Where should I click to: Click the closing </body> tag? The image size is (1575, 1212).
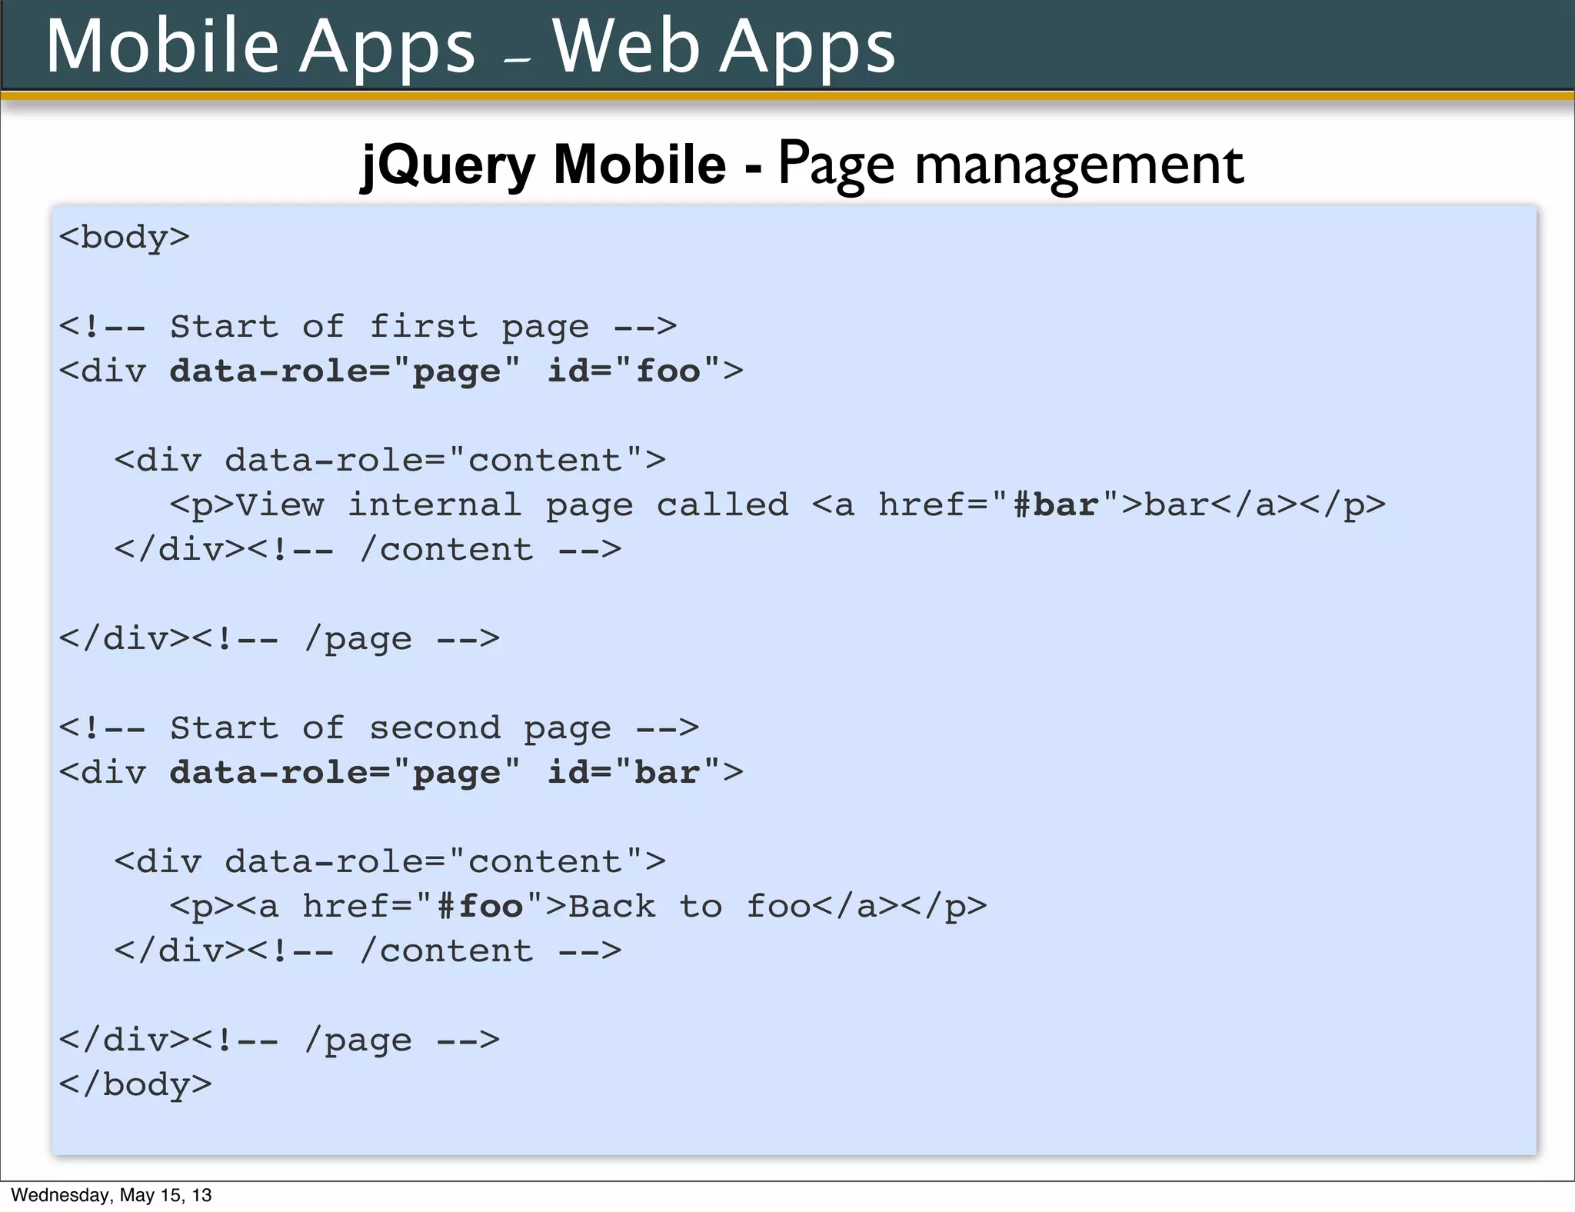click(135, 1085)
